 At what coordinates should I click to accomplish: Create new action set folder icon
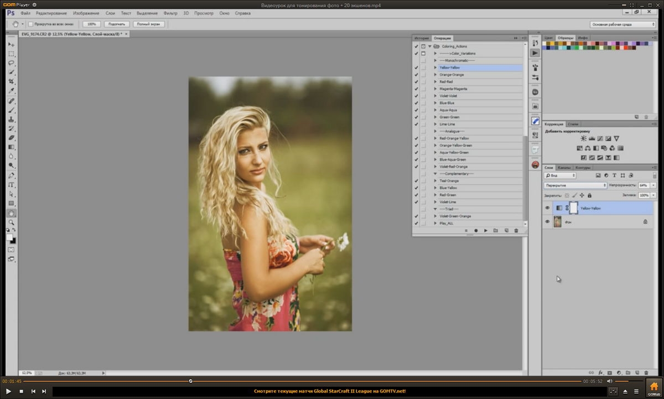point(496,230)
